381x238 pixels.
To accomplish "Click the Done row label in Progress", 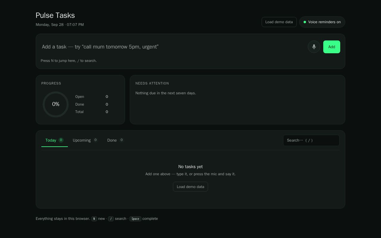I will (x=79, y=104).
